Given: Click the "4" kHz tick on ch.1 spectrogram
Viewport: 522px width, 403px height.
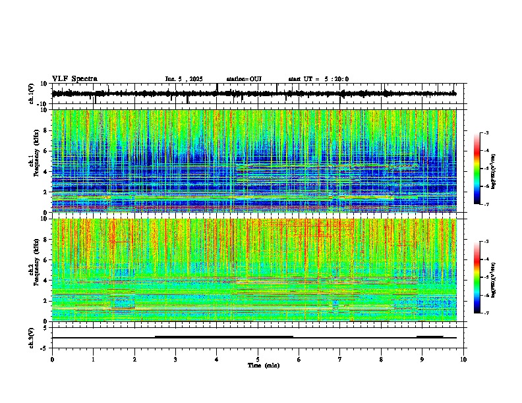Looking at the screenshot, I should pyautogui.click(x=46, y=172).
